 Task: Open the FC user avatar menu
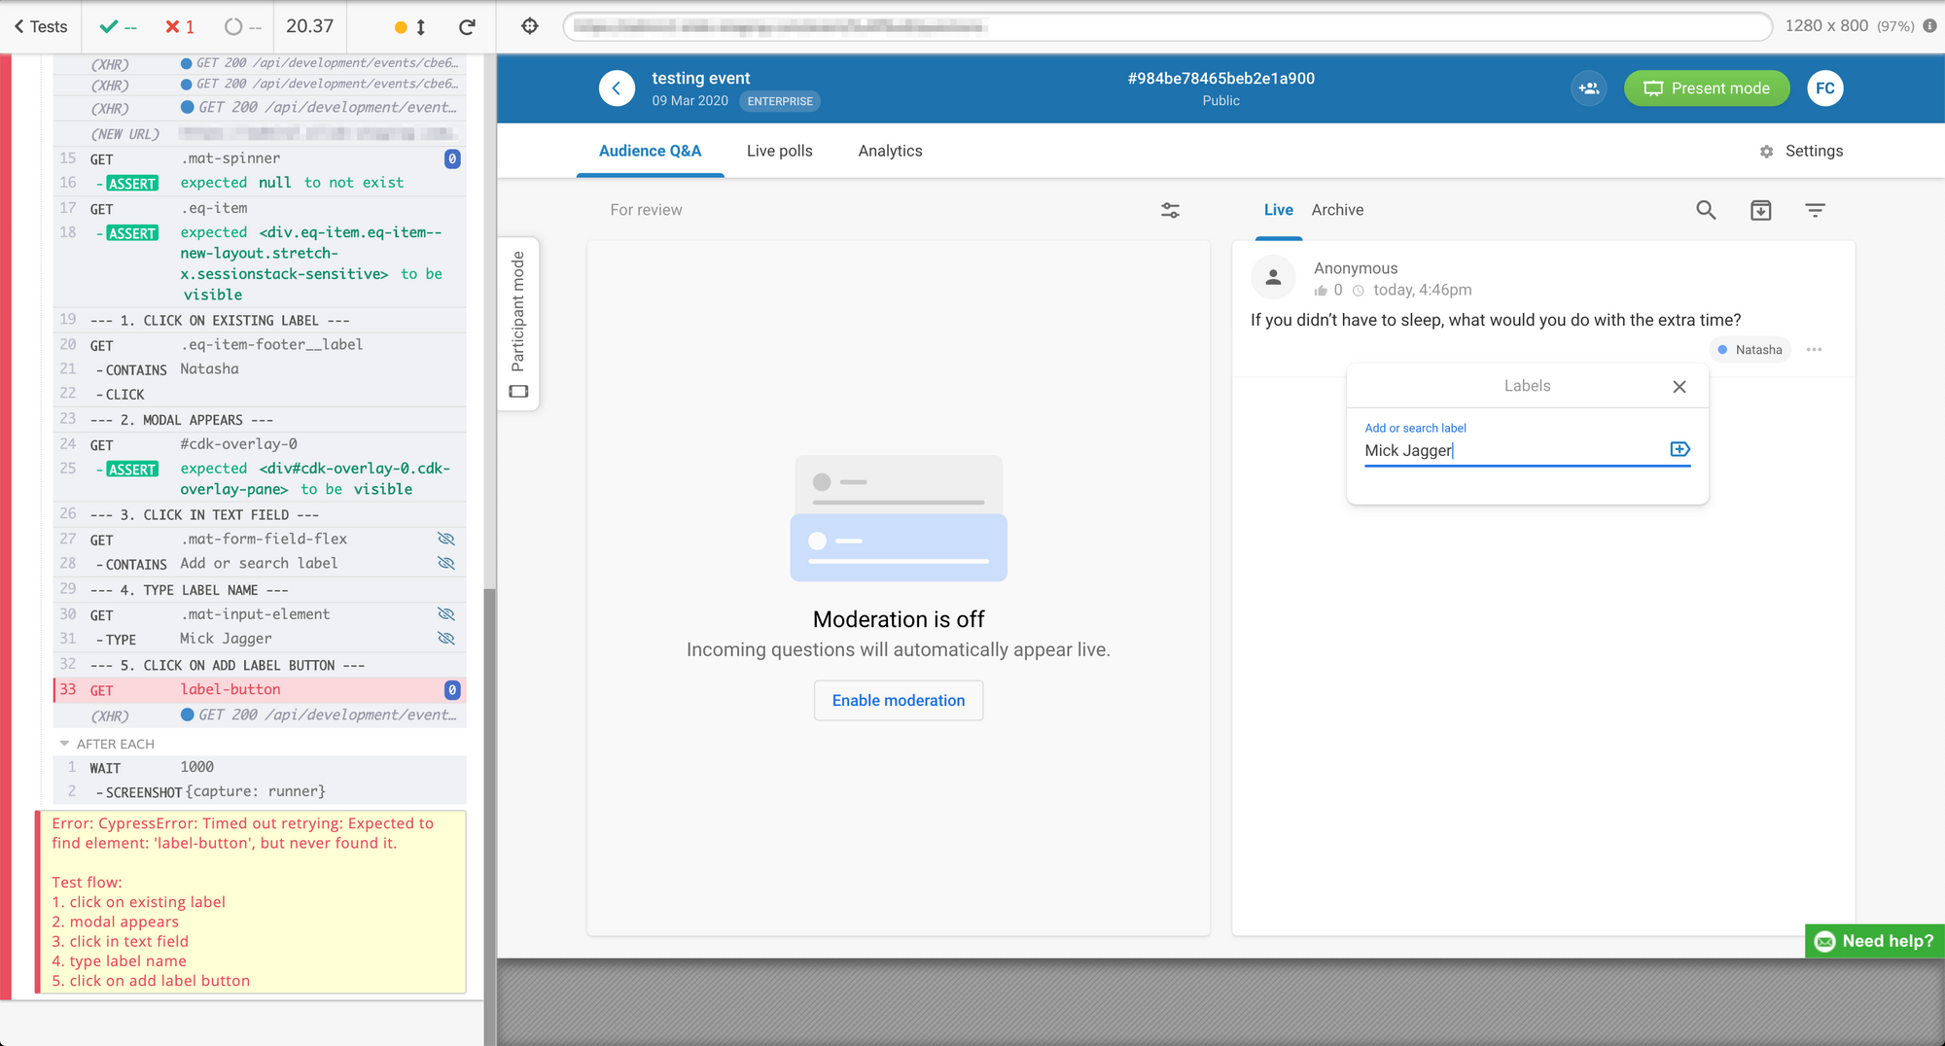pos(1824,88)
